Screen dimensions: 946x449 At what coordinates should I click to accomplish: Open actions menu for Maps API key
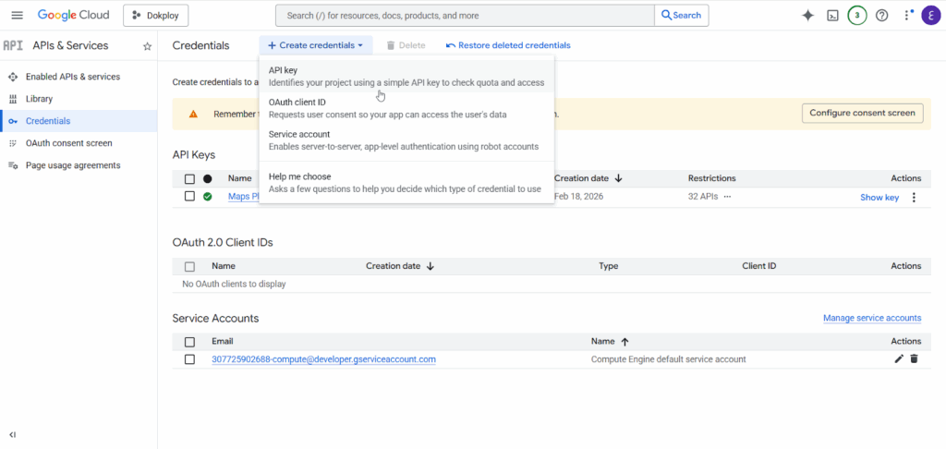point(914,197)
